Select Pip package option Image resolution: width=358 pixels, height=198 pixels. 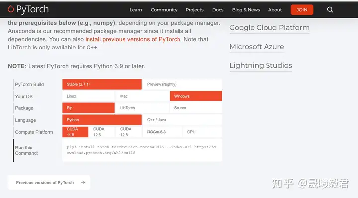pos(89,108)
